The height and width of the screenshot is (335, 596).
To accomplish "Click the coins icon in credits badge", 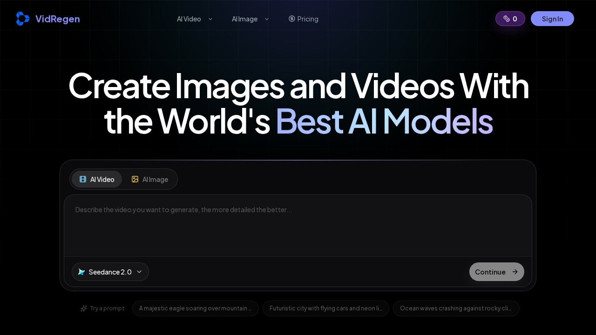I will 507,19.
